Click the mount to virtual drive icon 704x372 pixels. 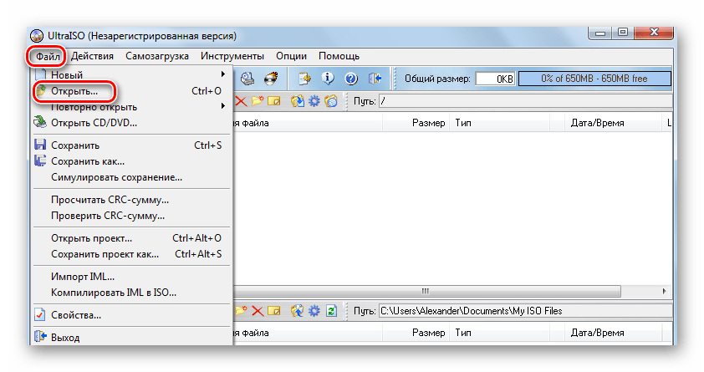tap(247, 79)
